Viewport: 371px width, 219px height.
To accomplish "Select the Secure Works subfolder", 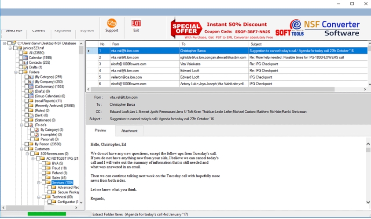I will (x=68, y=192).
